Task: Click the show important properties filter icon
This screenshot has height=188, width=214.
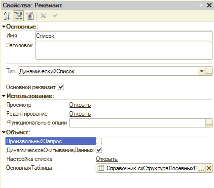Action: (30, 16)
